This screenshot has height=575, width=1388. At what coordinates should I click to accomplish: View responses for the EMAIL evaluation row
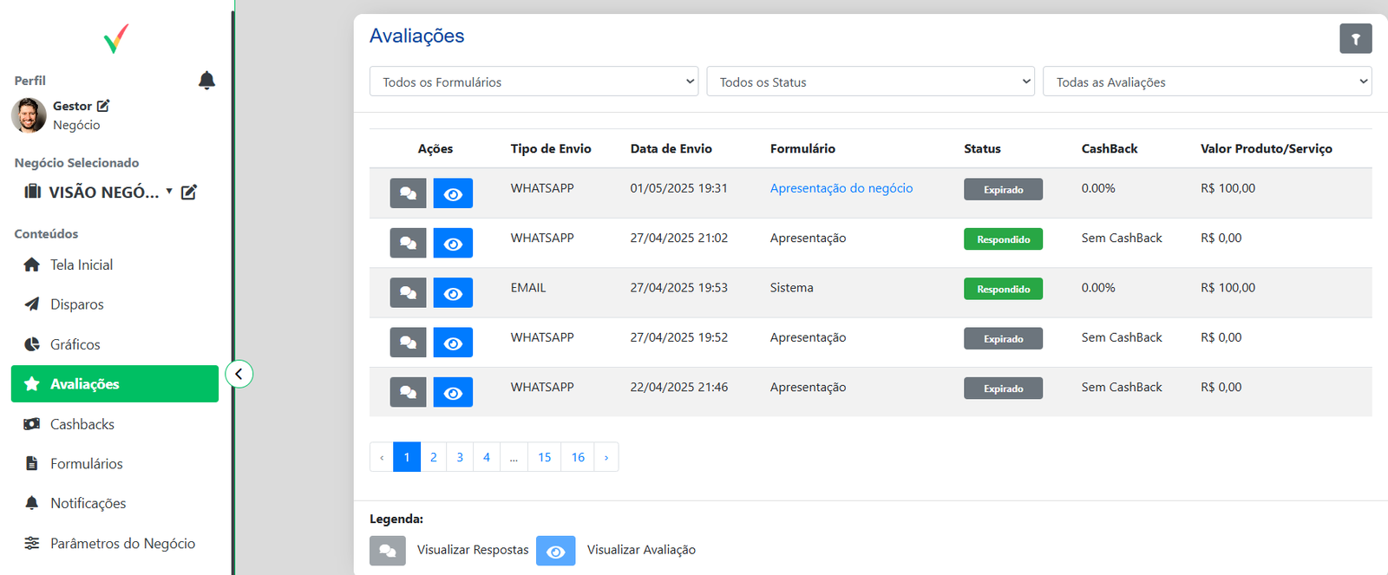click(x=408, y=293)
